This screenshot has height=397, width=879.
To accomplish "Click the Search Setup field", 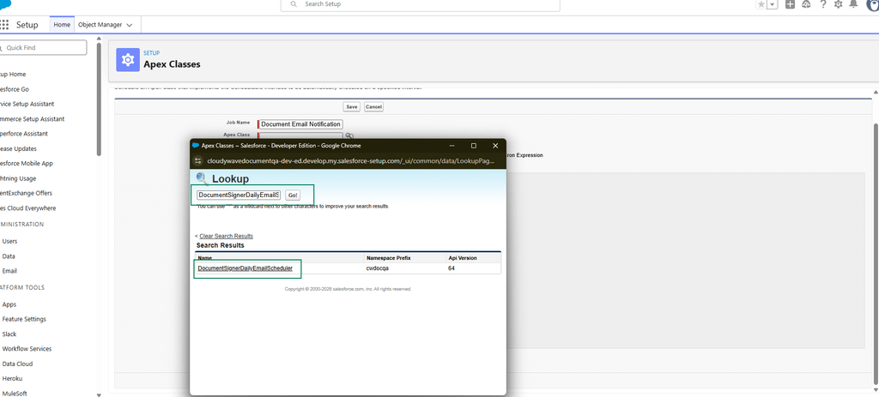I will 420,4.
